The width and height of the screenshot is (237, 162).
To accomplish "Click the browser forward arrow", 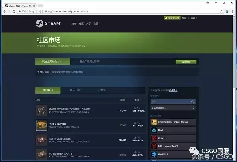I will click(9, 11).
